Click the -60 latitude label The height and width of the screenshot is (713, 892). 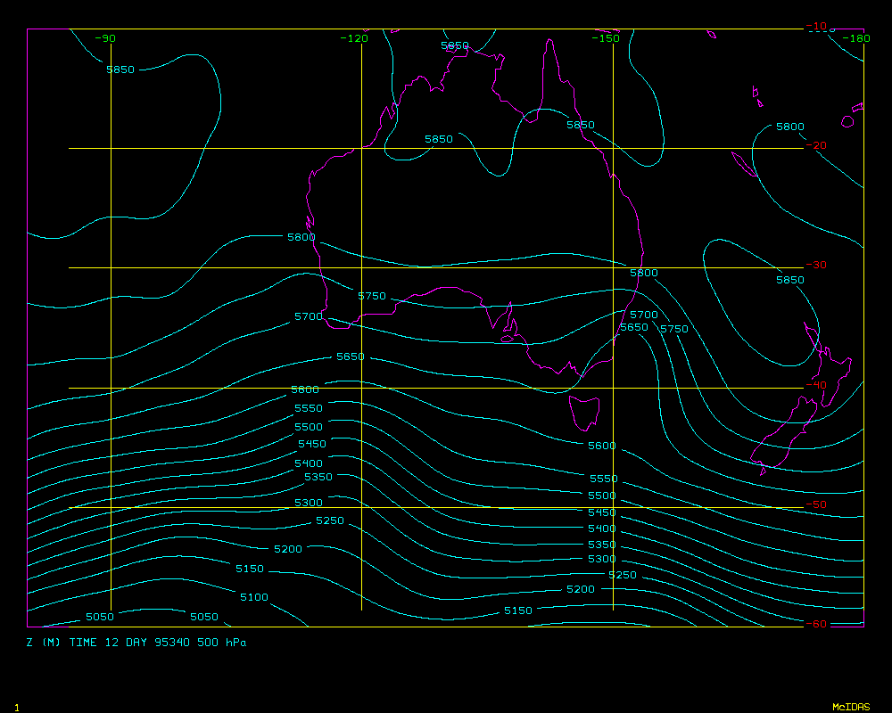(x=815, y=624)
